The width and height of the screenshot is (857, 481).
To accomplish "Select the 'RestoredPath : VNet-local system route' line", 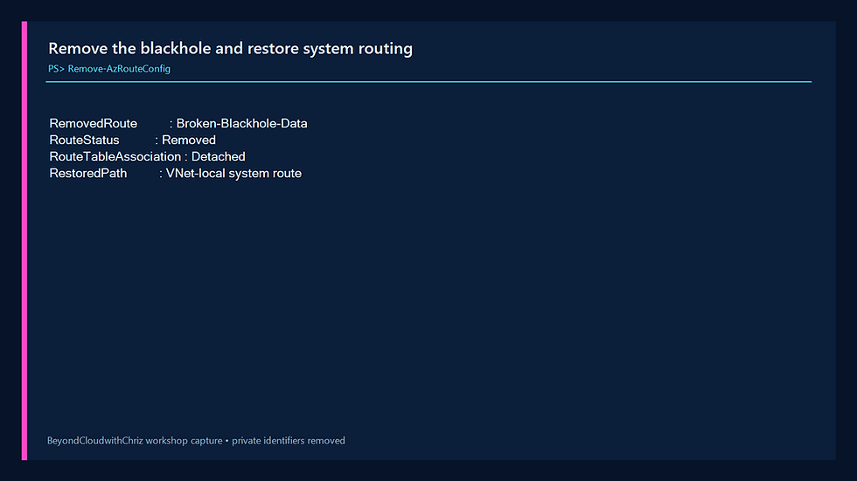I will click(x=176, y=174).
